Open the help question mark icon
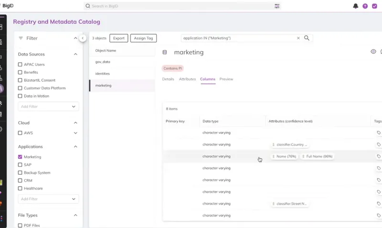Viewport: 382px width, 228px height. click(x=365, y=6)
